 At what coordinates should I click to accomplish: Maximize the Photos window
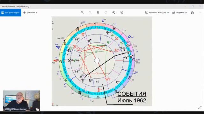point(193,6)
